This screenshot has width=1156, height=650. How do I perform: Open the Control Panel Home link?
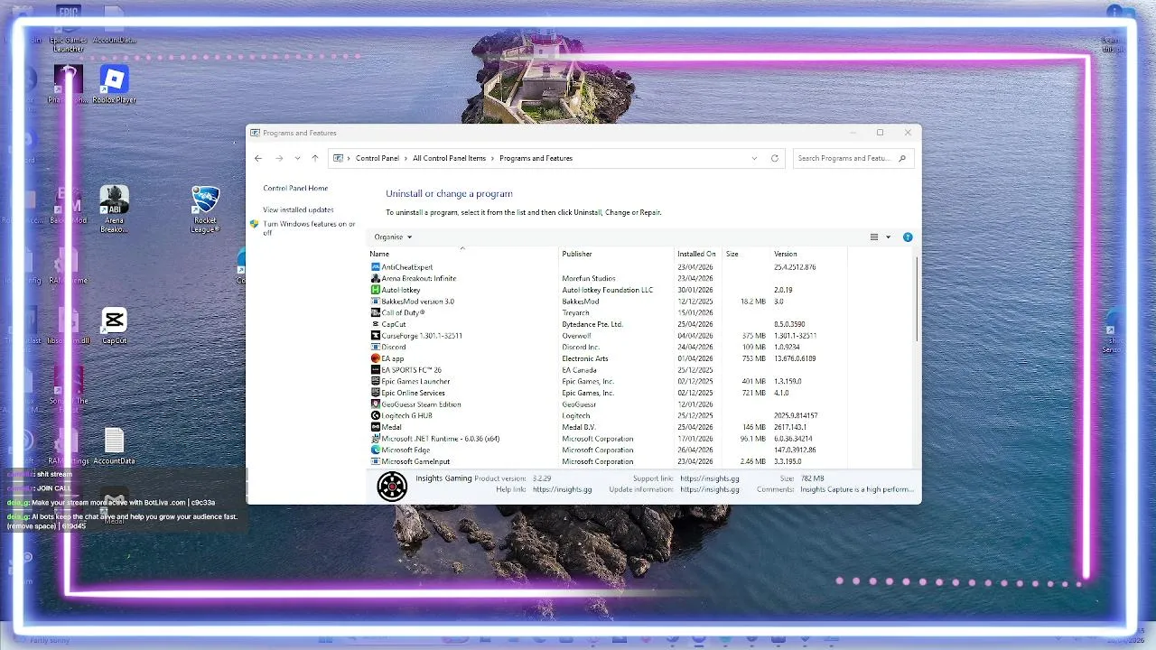[295, 188]
